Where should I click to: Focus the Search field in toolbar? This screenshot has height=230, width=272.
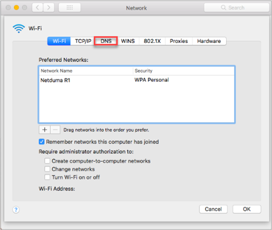coord(237,8)
